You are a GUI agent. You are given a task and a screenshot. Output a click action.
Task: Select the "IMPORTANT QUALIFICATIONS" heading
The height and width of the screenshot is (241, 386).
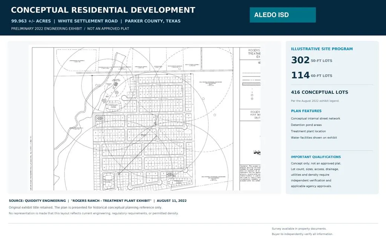316,157
